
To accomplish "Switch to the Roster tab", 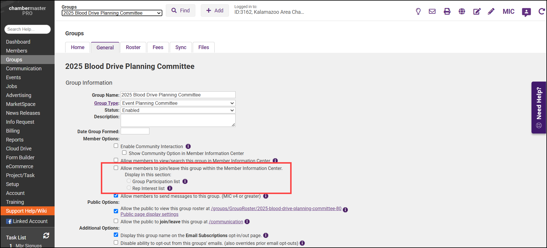I will click(133, 47).
